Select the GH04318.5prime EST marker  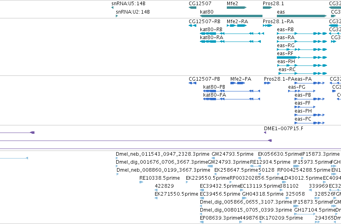coord(244,198)
